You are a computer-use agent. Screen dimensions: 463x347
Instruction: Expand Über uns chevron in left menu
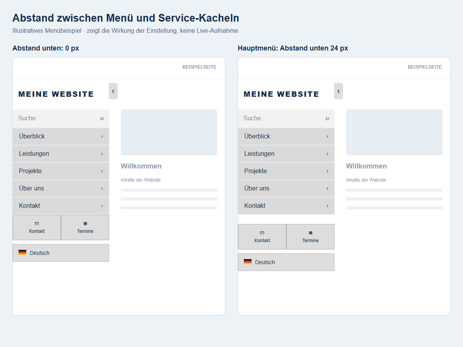click(x=102, y=189)
